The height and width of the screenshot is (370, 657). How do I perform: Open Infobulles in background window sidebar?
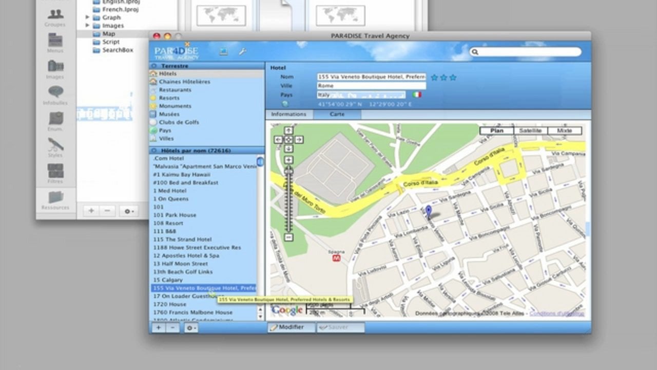(55, 95)
